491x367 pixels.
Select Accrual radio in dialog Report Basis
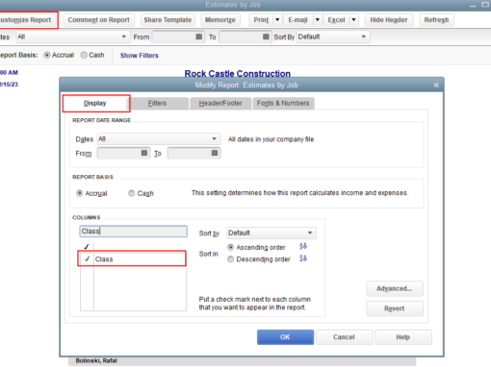click(79, 193)
